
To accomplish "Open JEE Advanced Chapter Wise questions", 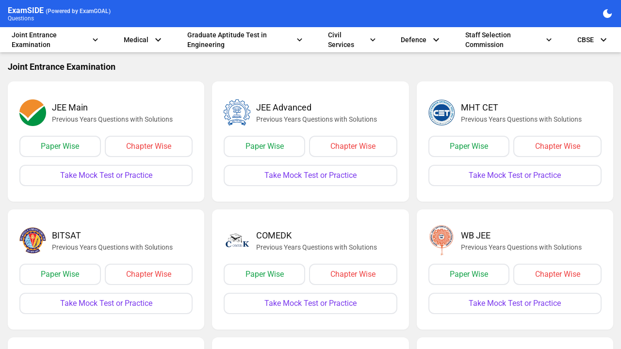I will point(353,146).
